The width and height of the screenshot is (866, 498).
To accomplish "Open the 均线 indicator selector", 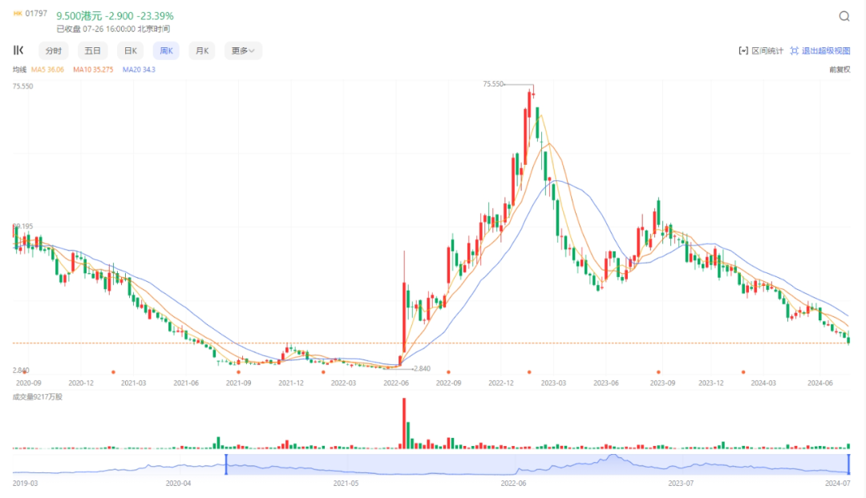I will click(x=19, y=70).
